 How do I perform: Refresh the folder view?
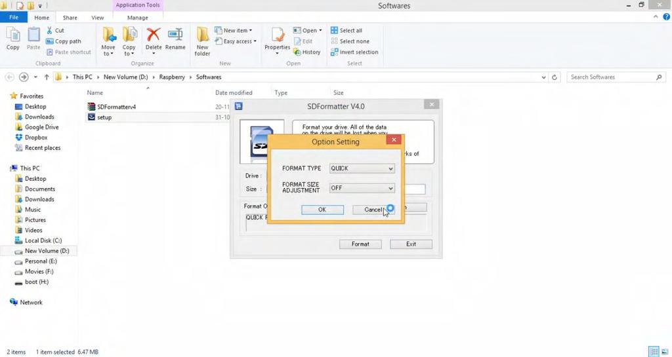click(554, 77)
